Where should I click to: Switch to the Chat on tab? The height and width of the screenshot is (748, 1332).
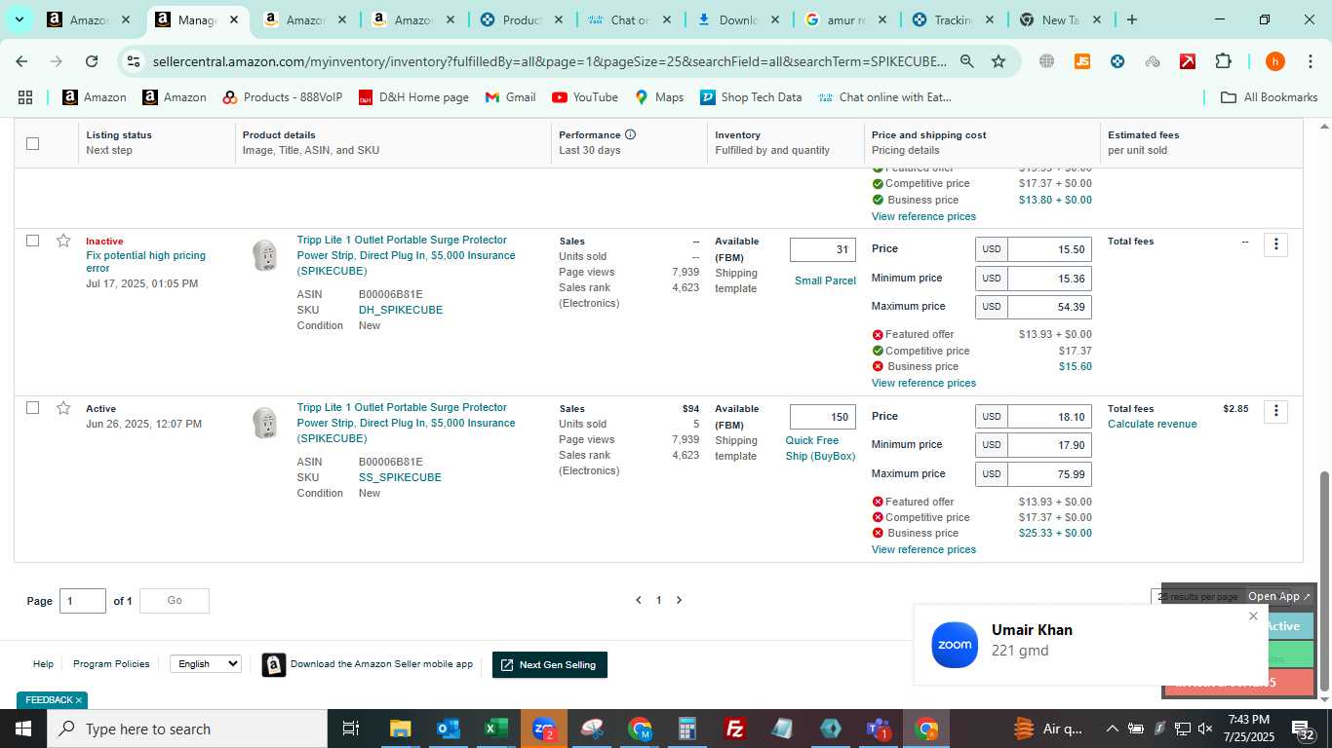pos(629,19)
